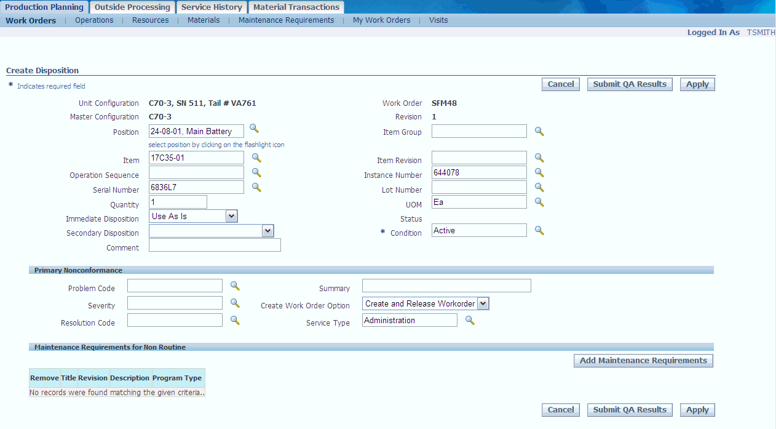Open the Maintenance Requirements subtab

pos(287,20)
